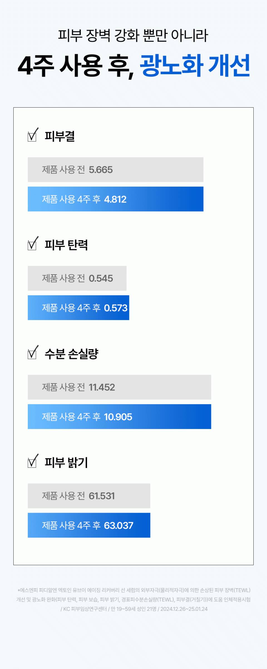Click the 수분 손실량 section heading

click(71, 354)
